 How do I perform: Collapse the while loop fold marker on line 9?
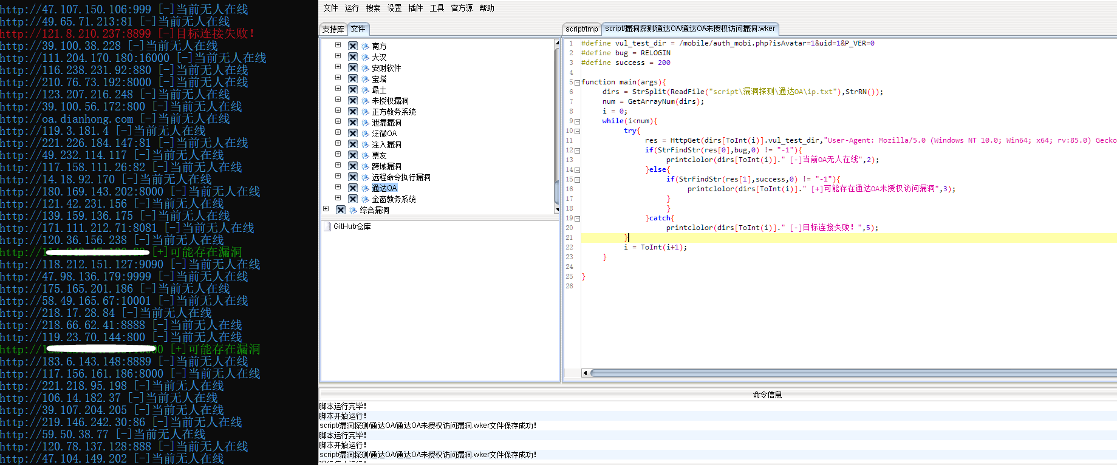pos(577,121)
